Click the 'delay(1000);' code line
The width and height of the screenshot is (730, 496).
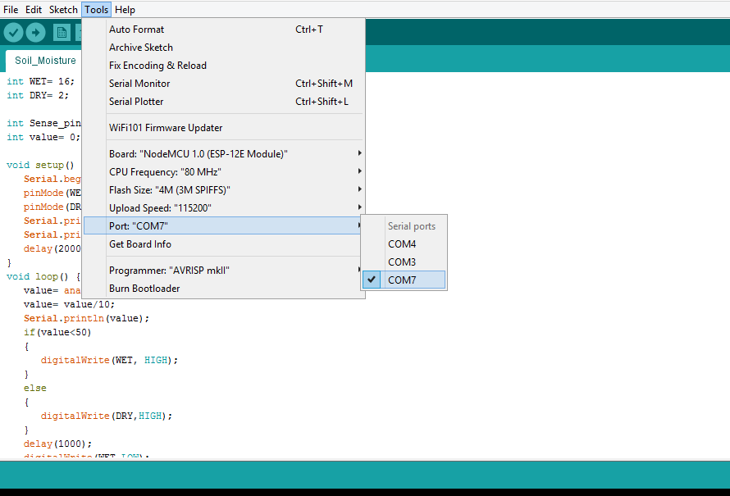pyautogui.click(x=57, y=444)
